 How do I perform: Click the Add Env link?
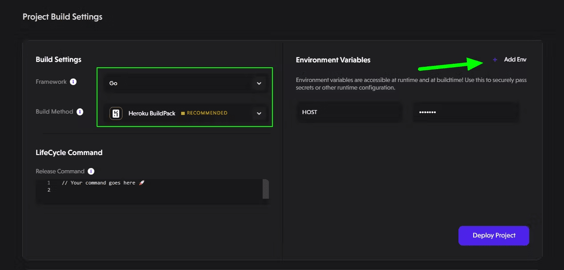[x=515, y=60]
